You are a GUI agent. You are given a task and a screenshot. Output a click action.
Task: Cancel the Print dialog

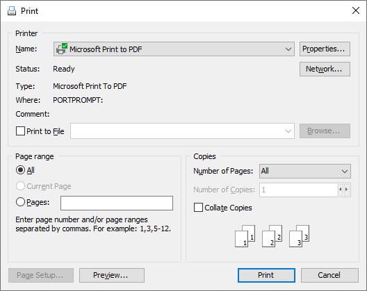[x=329, y=275]
